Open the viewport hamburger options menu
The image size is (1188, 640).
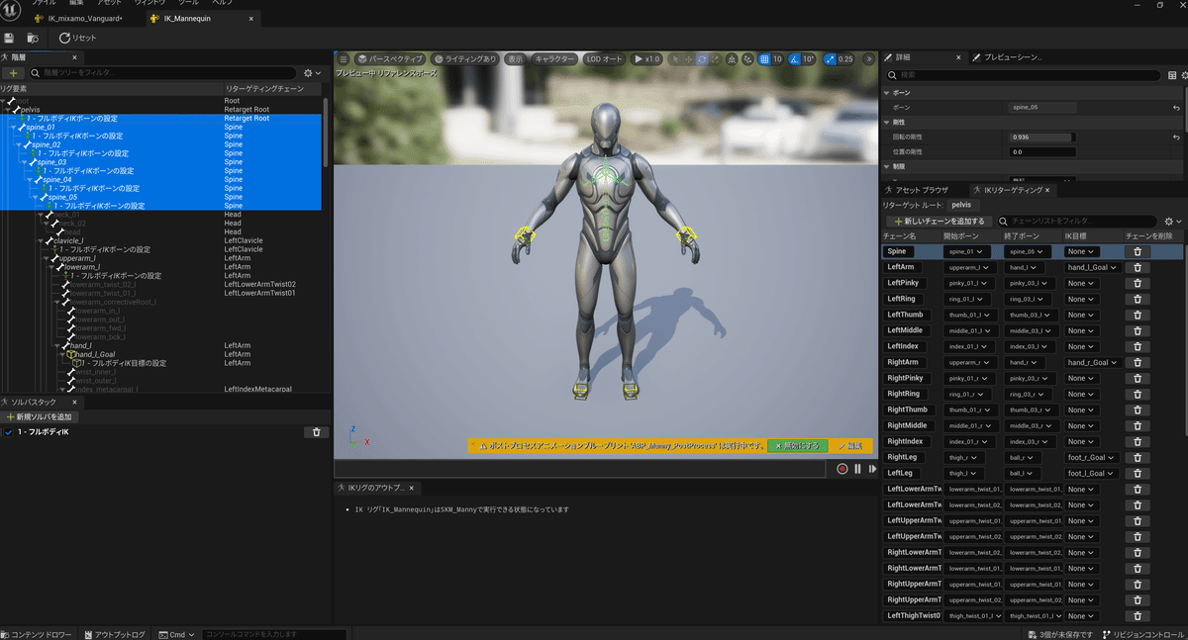(344, 59)
